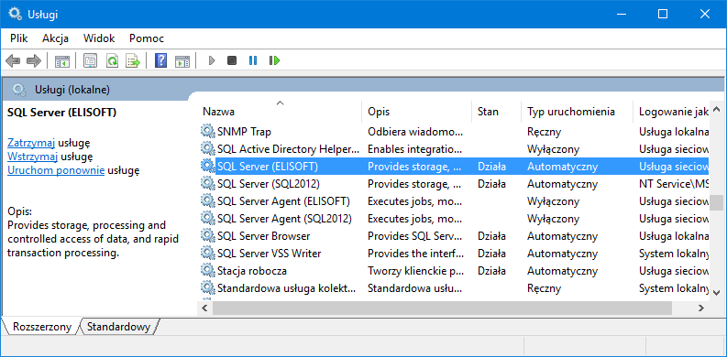Click the Restart service toolbar button
The image size is (727, 357).
[274, 60]
